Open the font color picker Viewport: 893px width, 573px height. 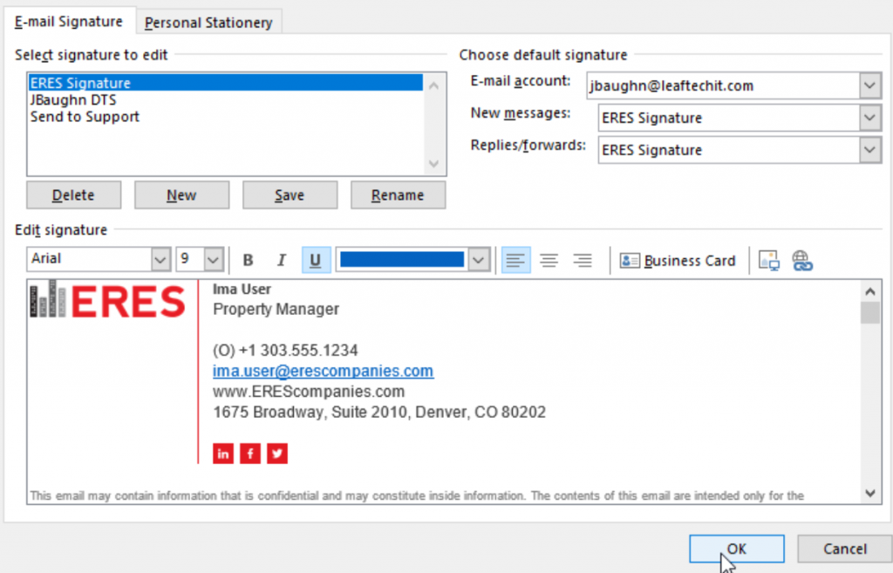(477, 259)
